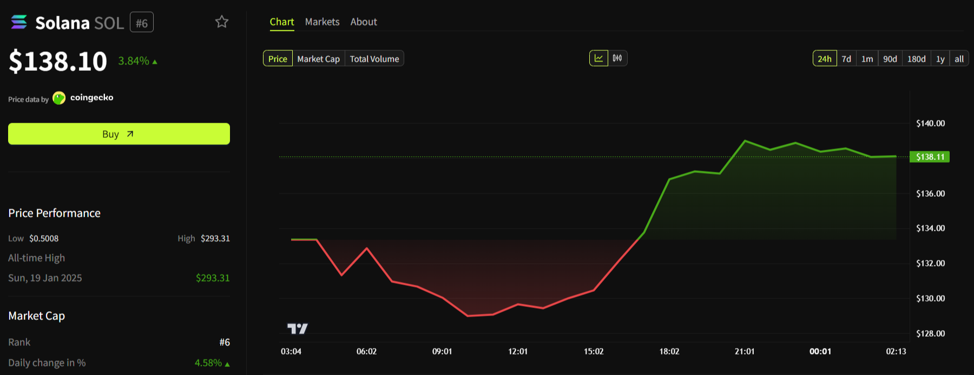Click the Buy button

[119, 134]
